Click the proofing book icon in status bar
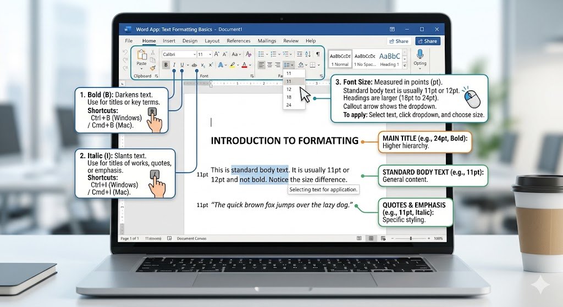Viewport: 563px width, 307px height. point(169,238)
